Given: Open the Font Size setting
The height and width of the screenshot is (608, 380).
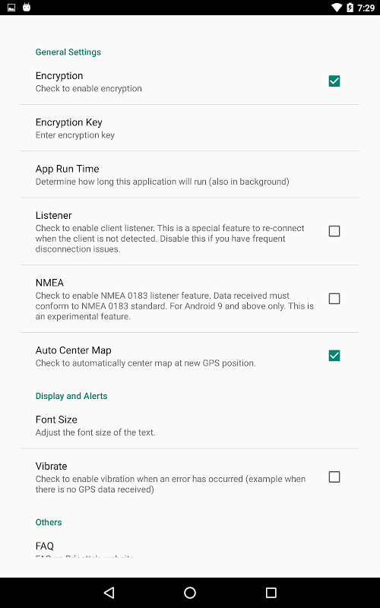Looking at the screenshot, I should (190, 426).
